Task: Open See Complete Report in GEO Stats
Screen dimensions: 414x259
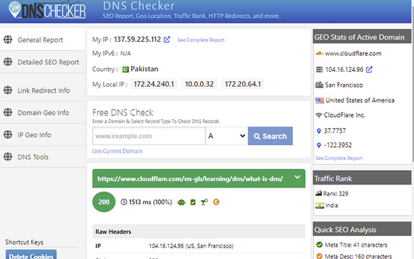Action: (339, 158)
